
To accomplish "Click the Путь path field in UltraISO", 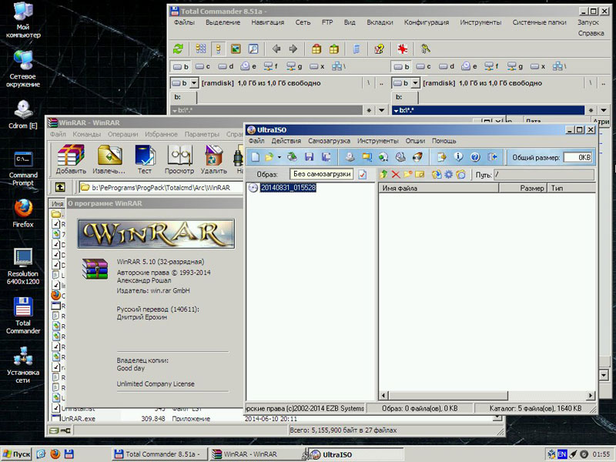I will coord(544,175).
